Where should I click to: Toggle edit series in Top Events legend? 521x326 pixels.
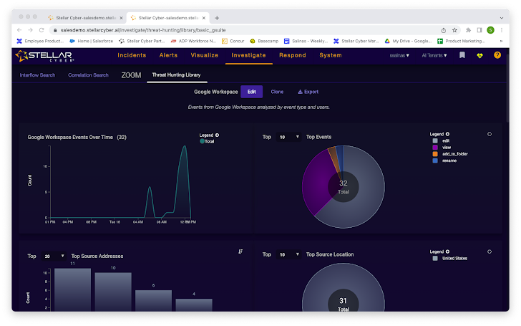pyautogui.click(x=441, y=140)
